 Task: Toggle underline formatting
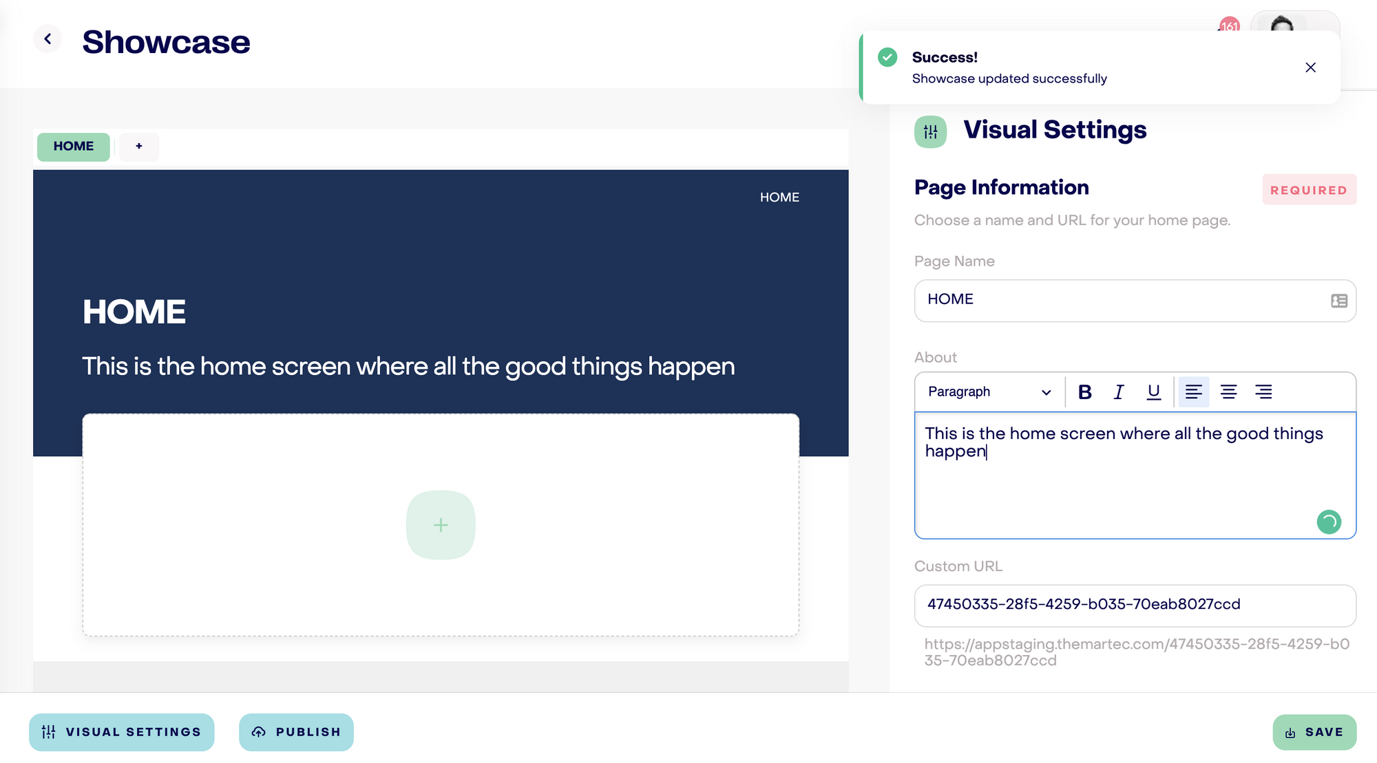tap(1153, 392)
